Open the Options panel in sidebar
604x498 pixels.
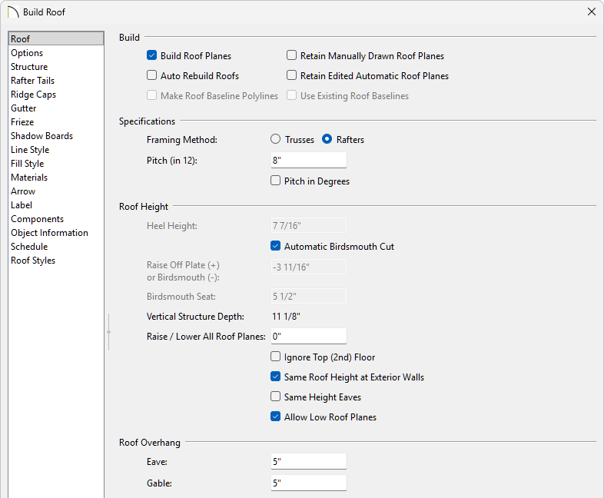click(x=27, y=53)
